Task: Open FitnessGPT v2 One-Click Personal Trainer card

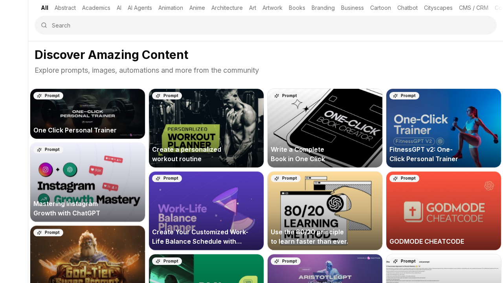Action: click(x=444, y=128)
